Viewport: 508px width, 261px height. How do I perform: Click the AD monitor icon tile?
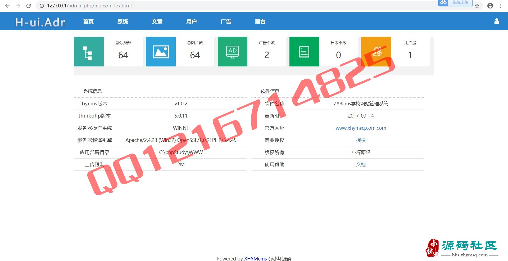click(x=233, y=52)
